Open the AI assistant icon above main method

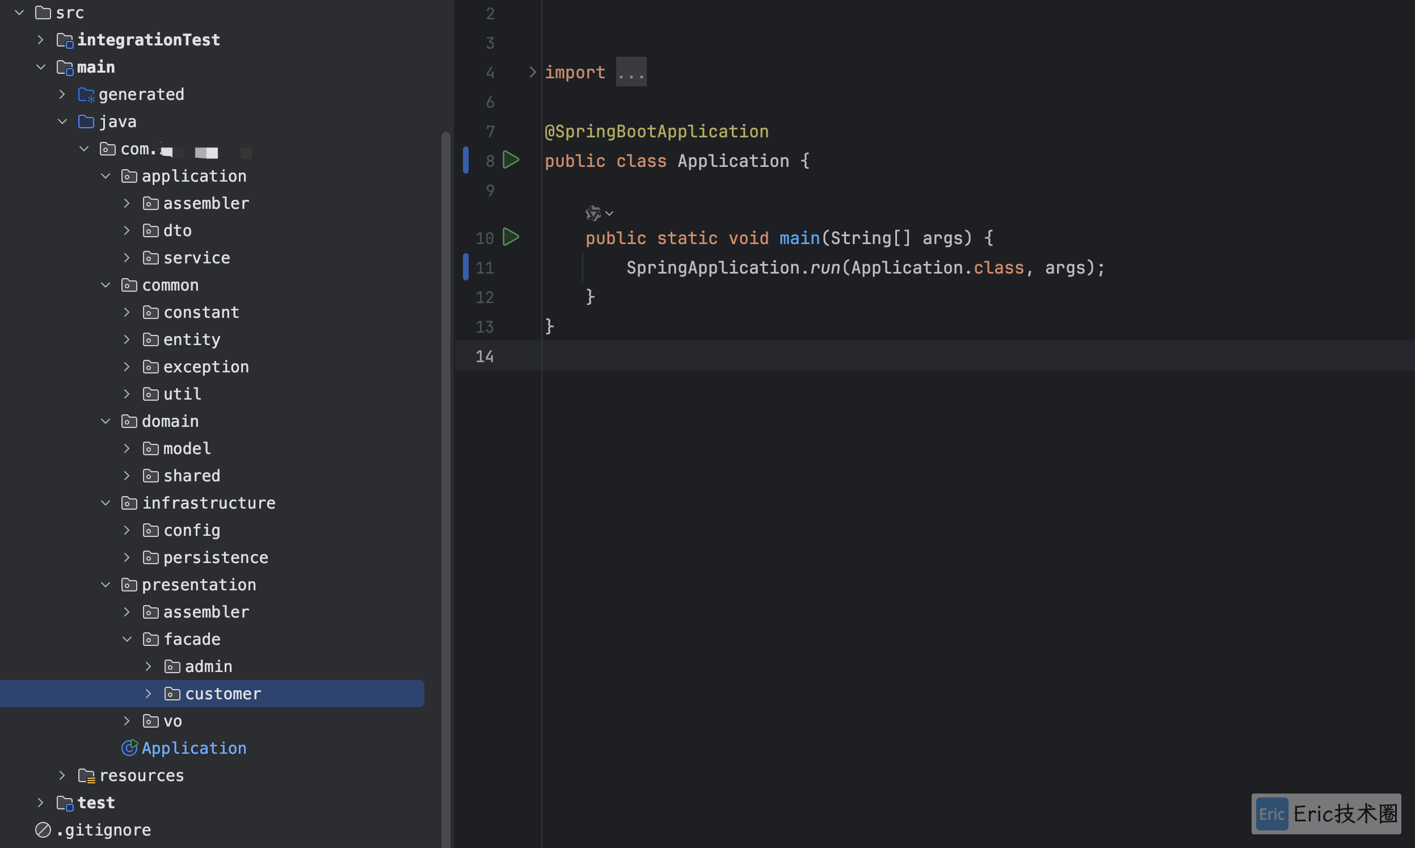point(593,213)
